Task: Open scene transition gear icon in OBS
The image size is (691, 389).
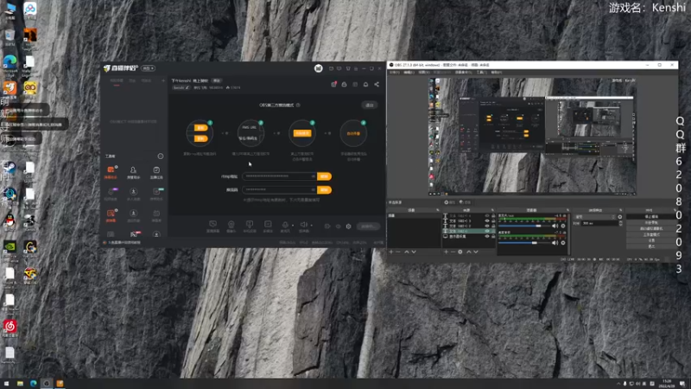Action: 619,217
